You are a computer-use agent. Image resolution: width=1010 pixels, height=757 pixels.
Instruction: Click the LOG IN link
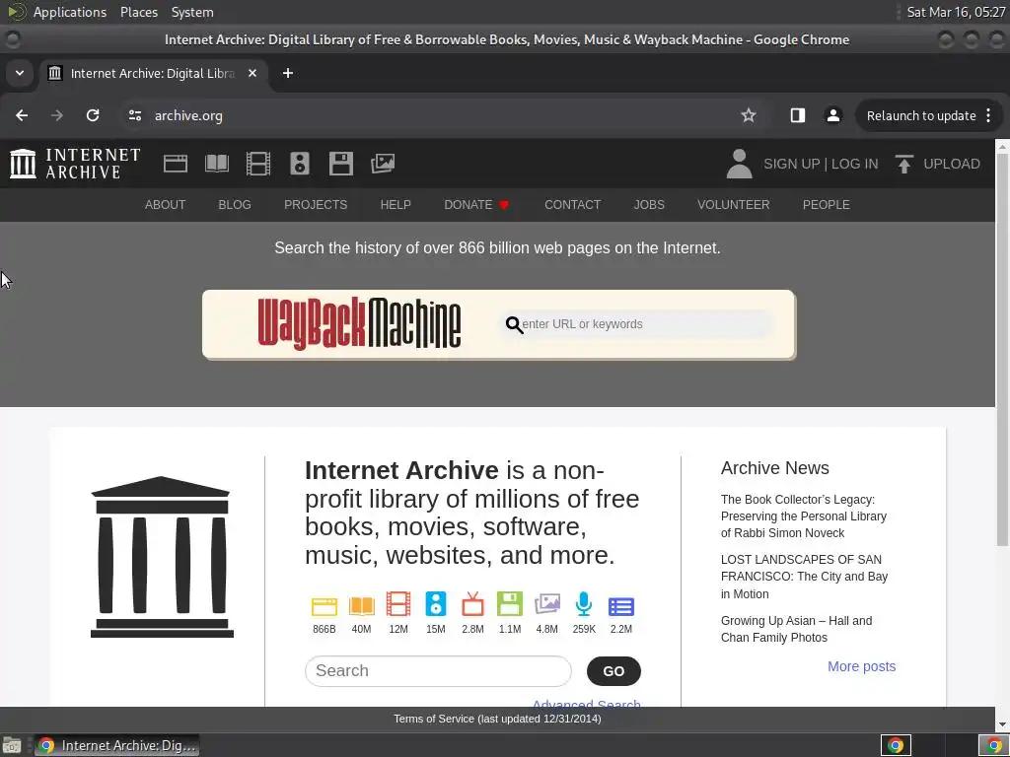[854, 164]
